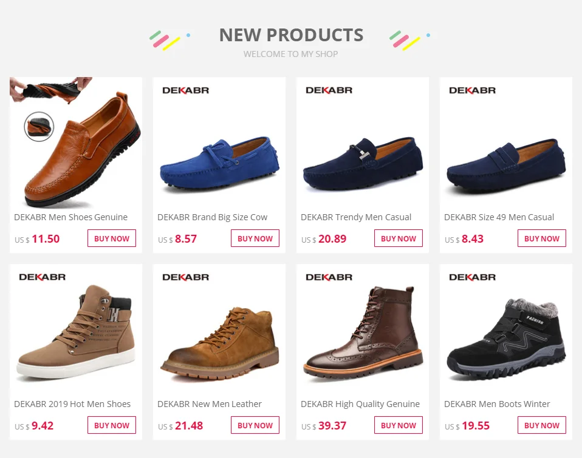Open the DEKABR High Quality Genuine title link
Screen dimensions: 582x458
pos(360,404)
